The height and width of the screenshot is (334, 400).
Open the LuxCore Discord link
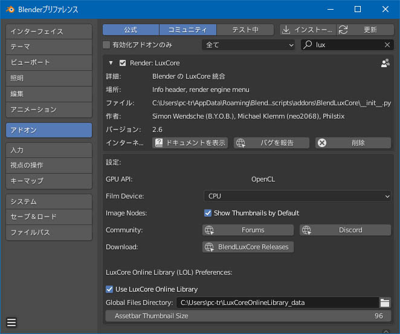(345, 230)
